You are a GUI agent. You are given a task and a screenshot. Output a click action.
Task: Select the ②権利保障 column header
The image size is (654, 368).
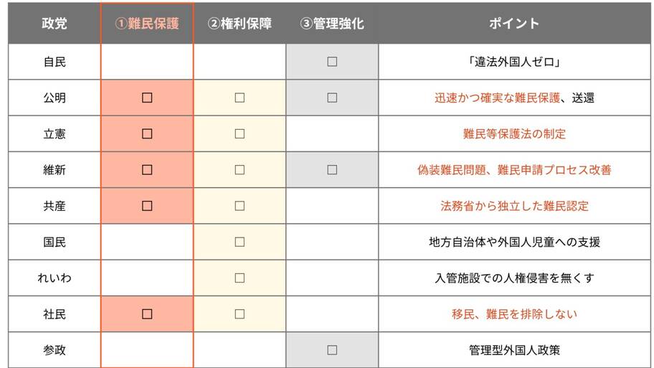[240, 24]
